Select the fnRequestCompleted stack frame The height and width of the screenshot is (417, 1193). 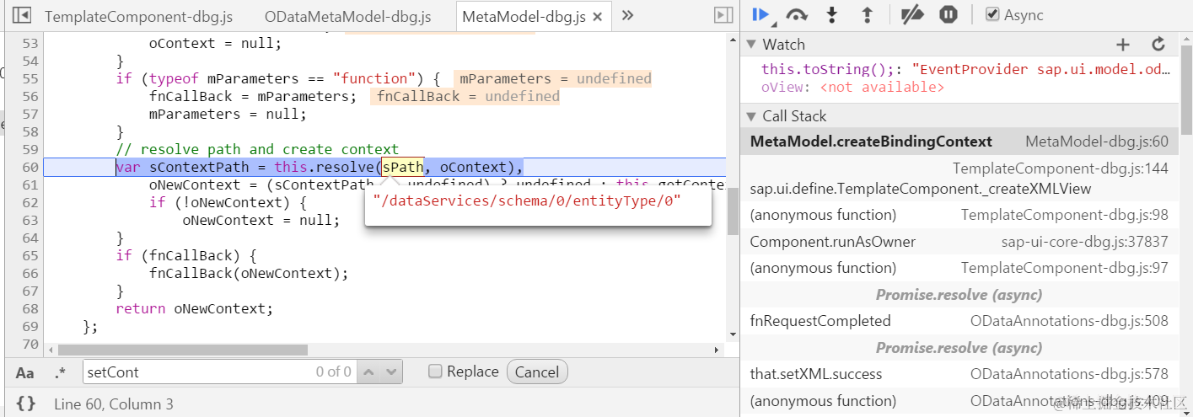pos(959,321)
